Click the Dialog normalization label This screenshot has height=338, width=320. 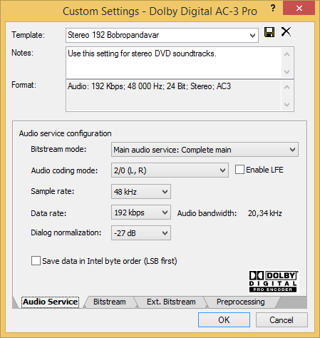tap(66, 232)
